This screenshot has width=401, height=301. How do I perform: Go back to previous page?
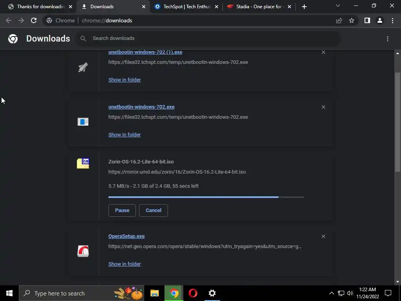coord(9,20)
